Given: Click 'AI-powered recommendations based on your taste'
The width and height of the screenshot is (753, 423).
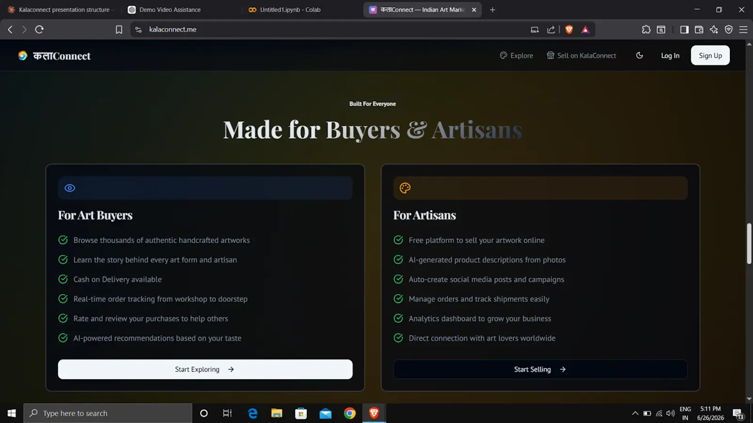Looking at the screenshot, I should (x=157, y=338).
